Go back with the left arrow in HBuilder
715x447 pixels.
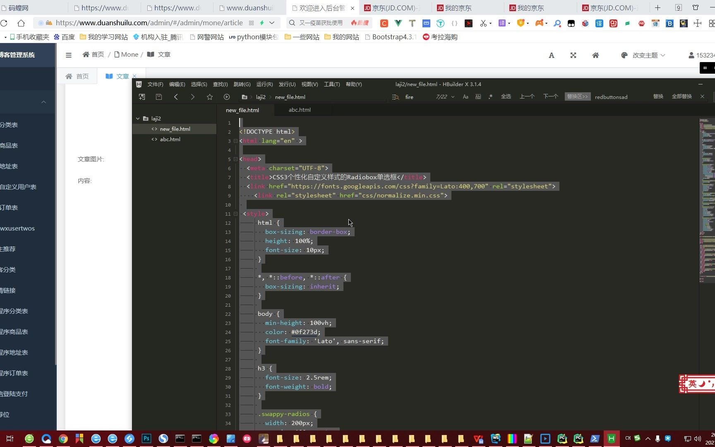pos(176,97)
